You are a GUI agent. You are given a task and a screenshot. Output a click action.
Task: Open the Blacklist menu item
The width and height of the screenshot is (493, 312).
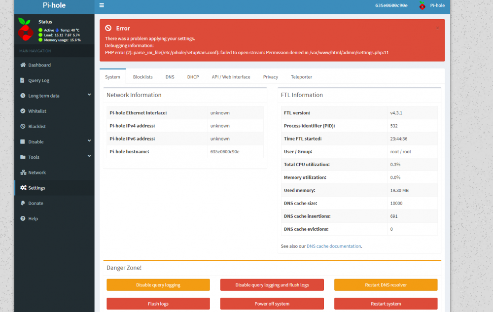[54, 126]
